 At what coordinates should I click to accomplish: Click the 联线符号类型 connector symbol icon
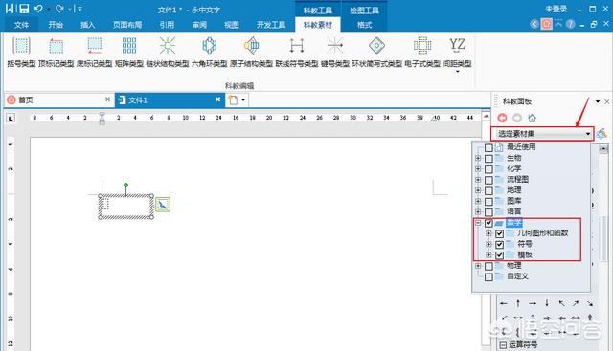pyautogui.click(x=297, y=46)
